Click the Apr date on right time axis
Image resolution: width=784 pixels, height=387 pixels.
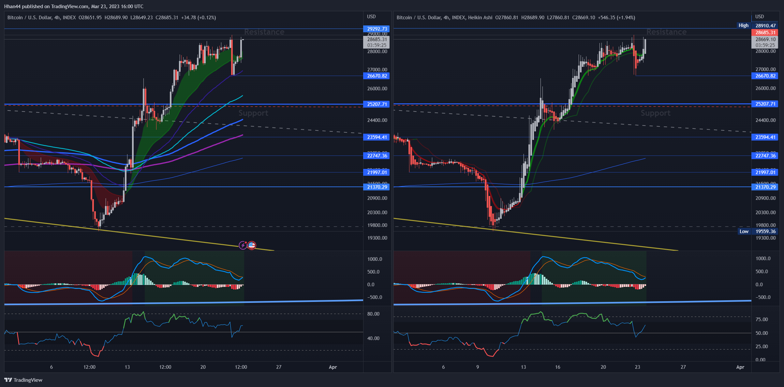point(740,367)
